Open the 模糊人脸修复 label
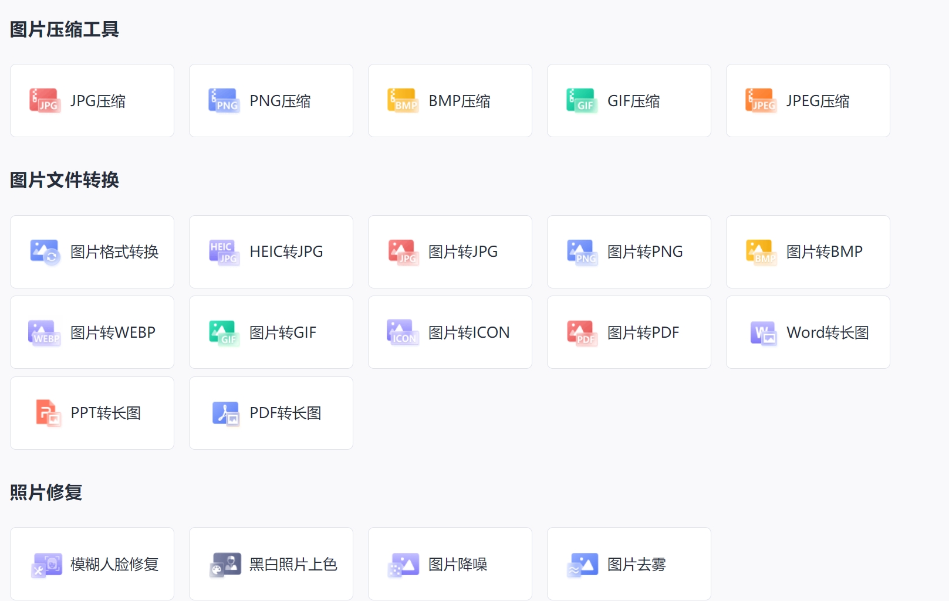 pyautogui.click(x=114, y=564)
